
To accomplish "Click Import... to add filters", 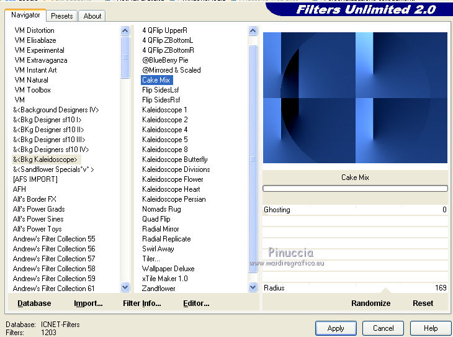I will (x=88, y=303).
